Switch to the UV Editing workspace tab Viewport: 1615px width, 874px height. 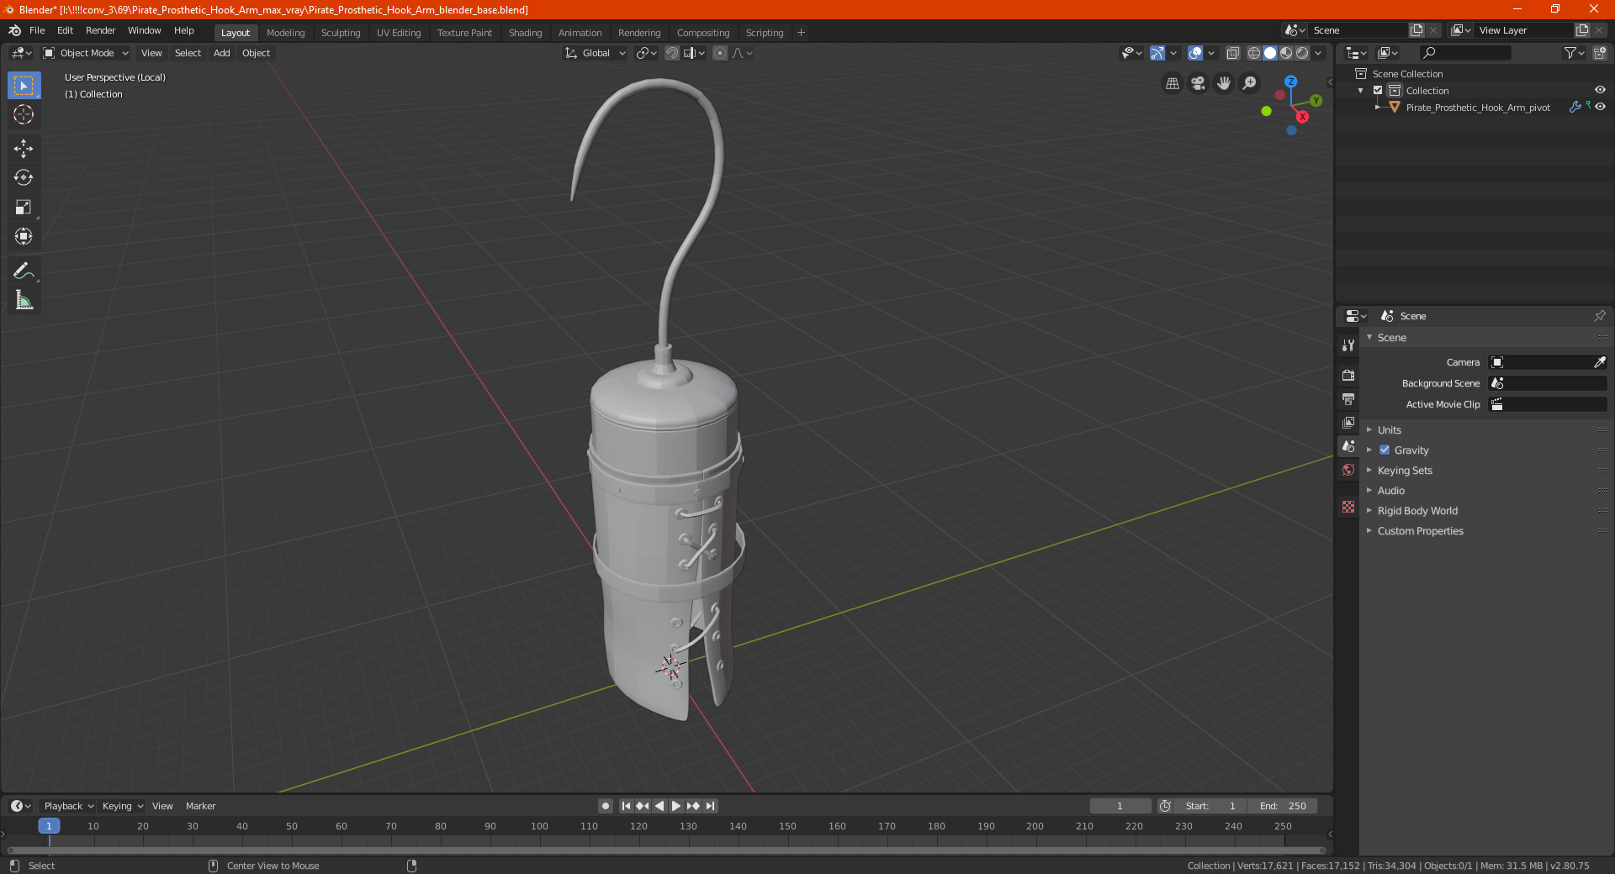point(399,33)
